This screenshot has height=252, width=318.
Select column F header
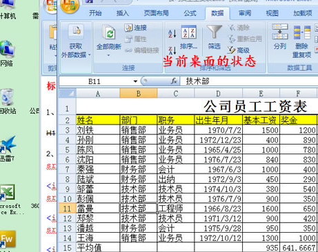pyautogui.click(x=298, y=94)
